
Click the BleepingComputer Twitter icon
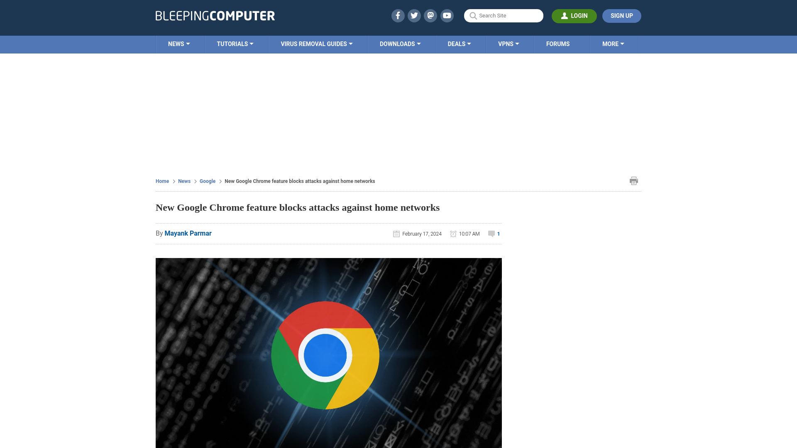(414, 15)
